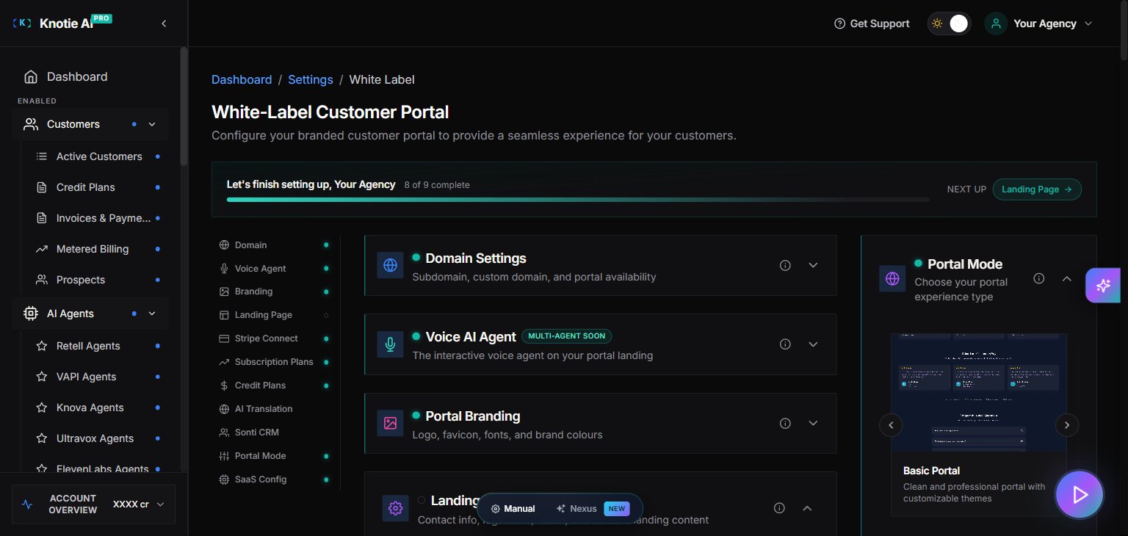The image size is (1128, 536).
Task: Click the user avatar icon
Action: [996, 23]
